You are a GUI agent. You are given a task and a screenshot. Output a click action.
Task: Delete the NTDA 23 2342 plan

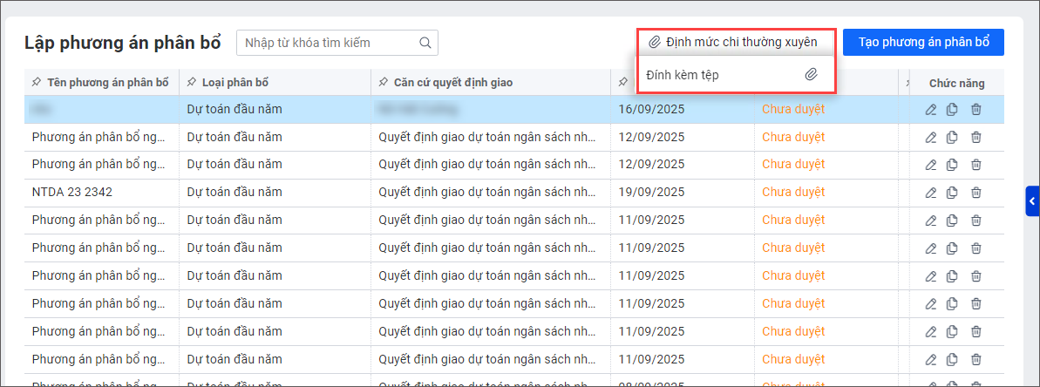(x=975, y=193)
